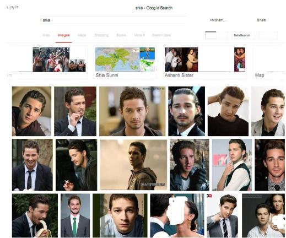This screenshot has height=238, width=286.
Task: Open the Ashanti Sister related search
Action: coord(205,62)
